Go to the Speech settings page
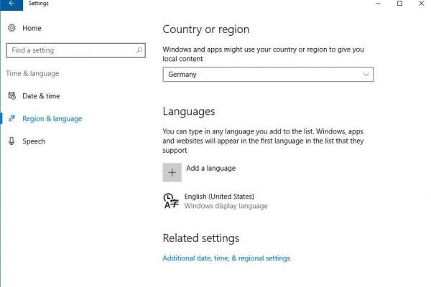Viewport: 431px width, 287px height. click(x=34, y=141)
